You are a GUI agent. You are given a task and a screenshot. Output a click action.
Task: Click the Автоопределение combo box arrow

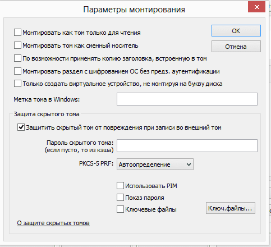coord(189,164)
